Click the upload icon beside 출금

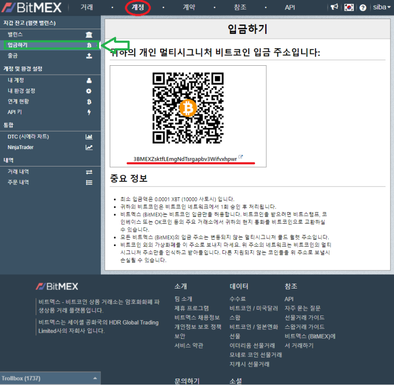89,56
